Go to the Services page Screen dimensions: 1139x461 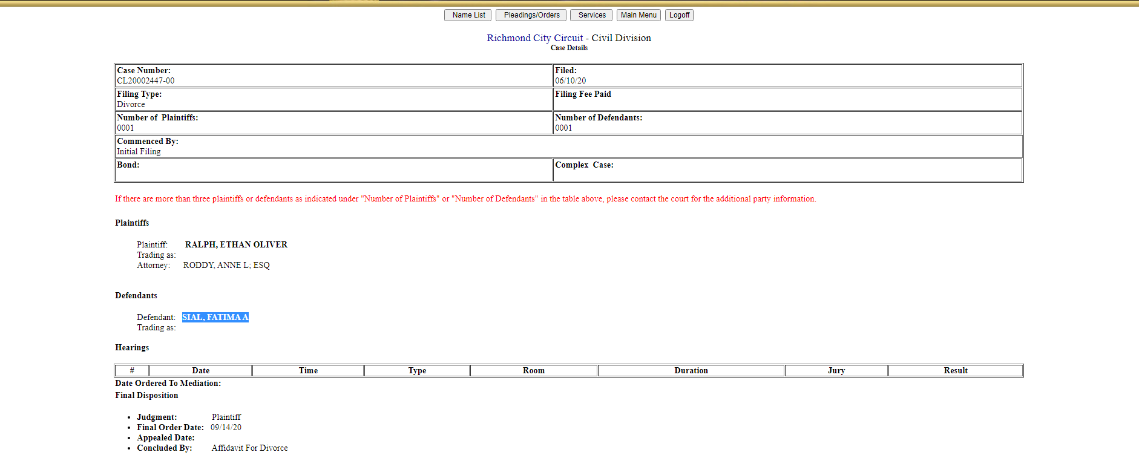(591, 15)
